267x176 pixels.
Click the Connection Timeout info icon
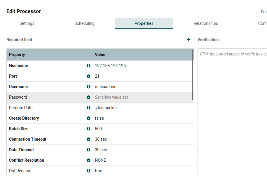point(88,139)
